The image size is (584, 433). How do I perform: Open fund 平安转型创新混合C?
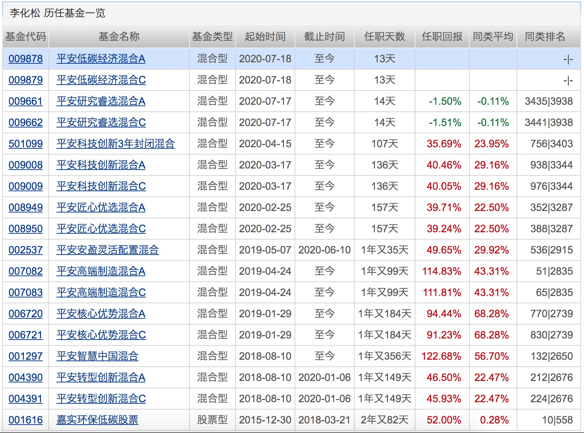pos(101,399)
